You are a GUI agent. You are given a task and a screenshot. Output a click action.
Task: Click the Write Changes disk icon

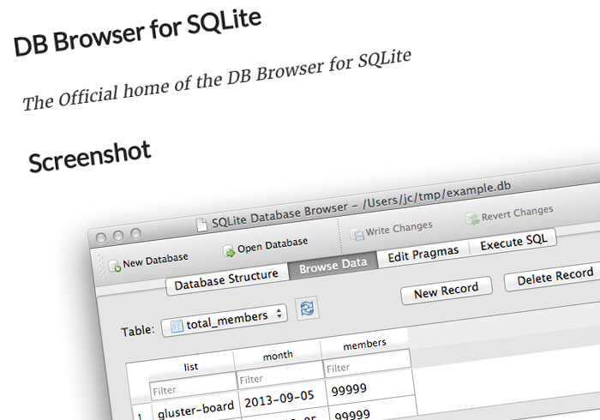click(x=357, y=234)
